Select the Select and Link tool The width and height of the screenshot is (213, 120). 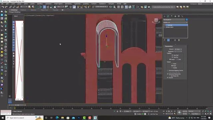tap(10, 7)
